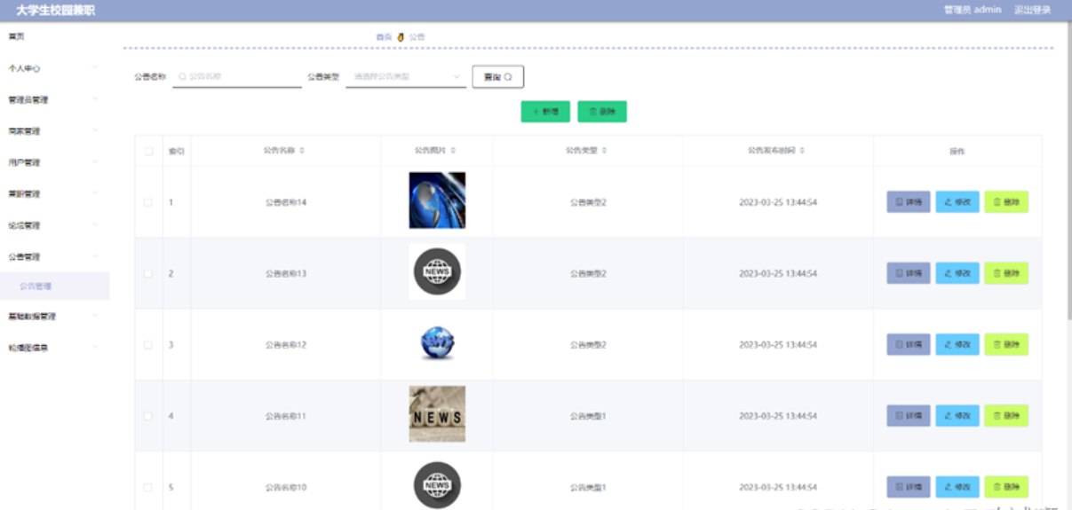Viewport: 1072px width, 510px height.
Task: Click the green 新增 button
Action: point(545,112)
